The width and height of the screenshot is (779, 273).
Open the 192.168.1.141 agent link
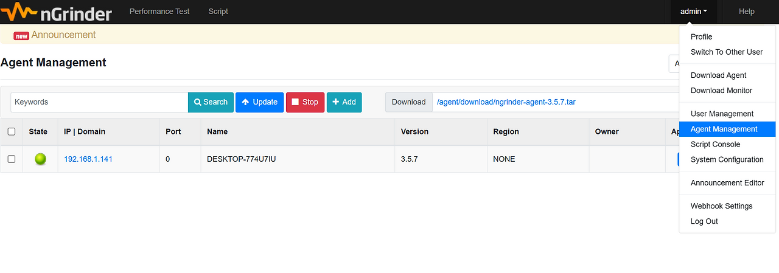[88, 159]
